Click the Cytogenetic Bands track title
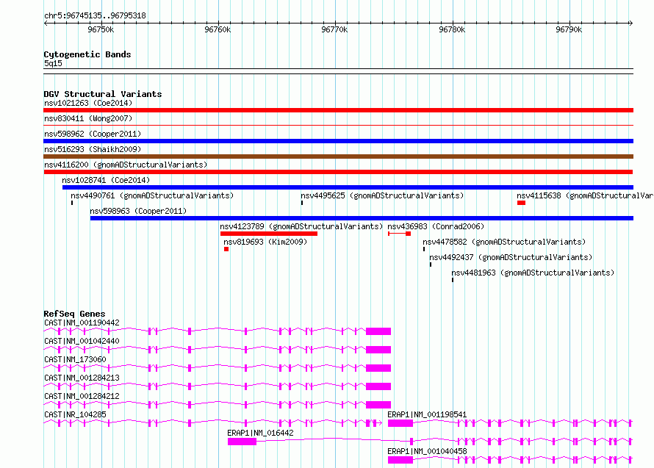 [x=87, y=54]
